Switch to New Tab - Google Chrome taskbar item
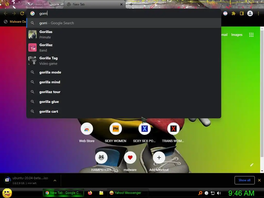Viewport: 264px width, 198px height. [x=63, y=193]
